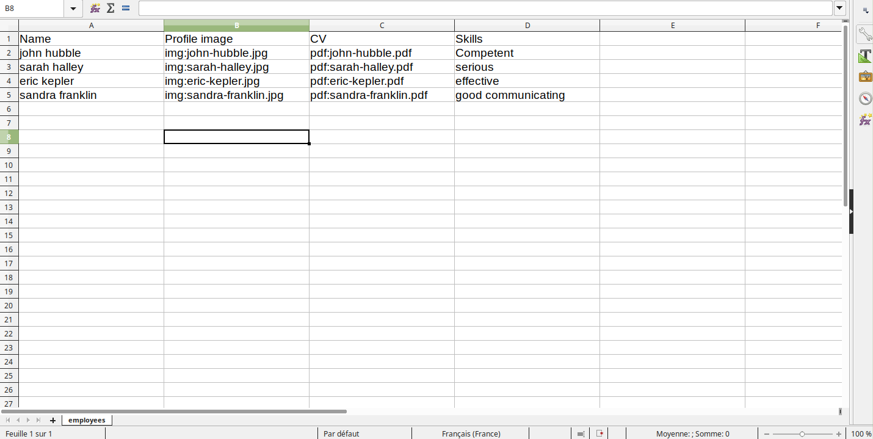Click the zoom slider handle

click(x=802, y=434)
